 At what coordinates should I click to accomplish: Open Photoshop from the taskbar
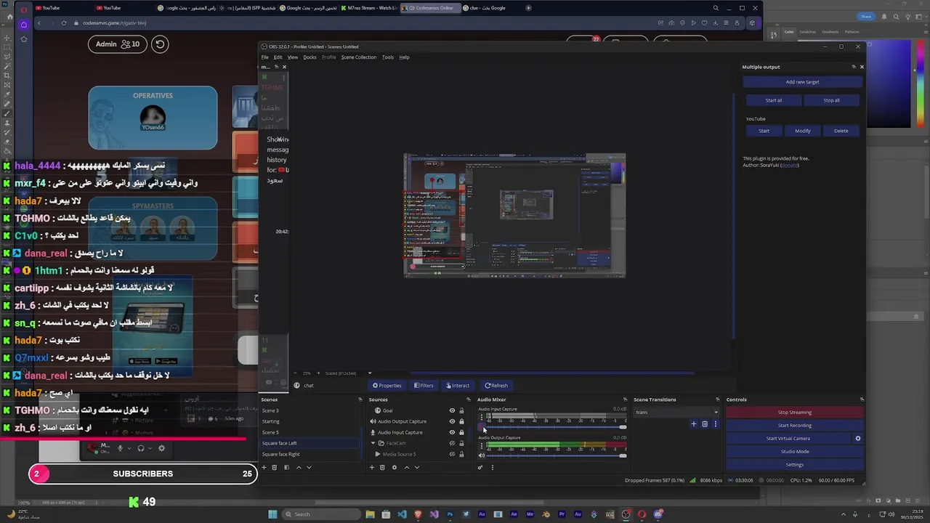coord(450,514)
